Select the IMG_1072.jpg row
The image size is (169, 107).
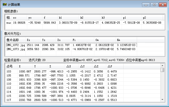coord(71,45)
